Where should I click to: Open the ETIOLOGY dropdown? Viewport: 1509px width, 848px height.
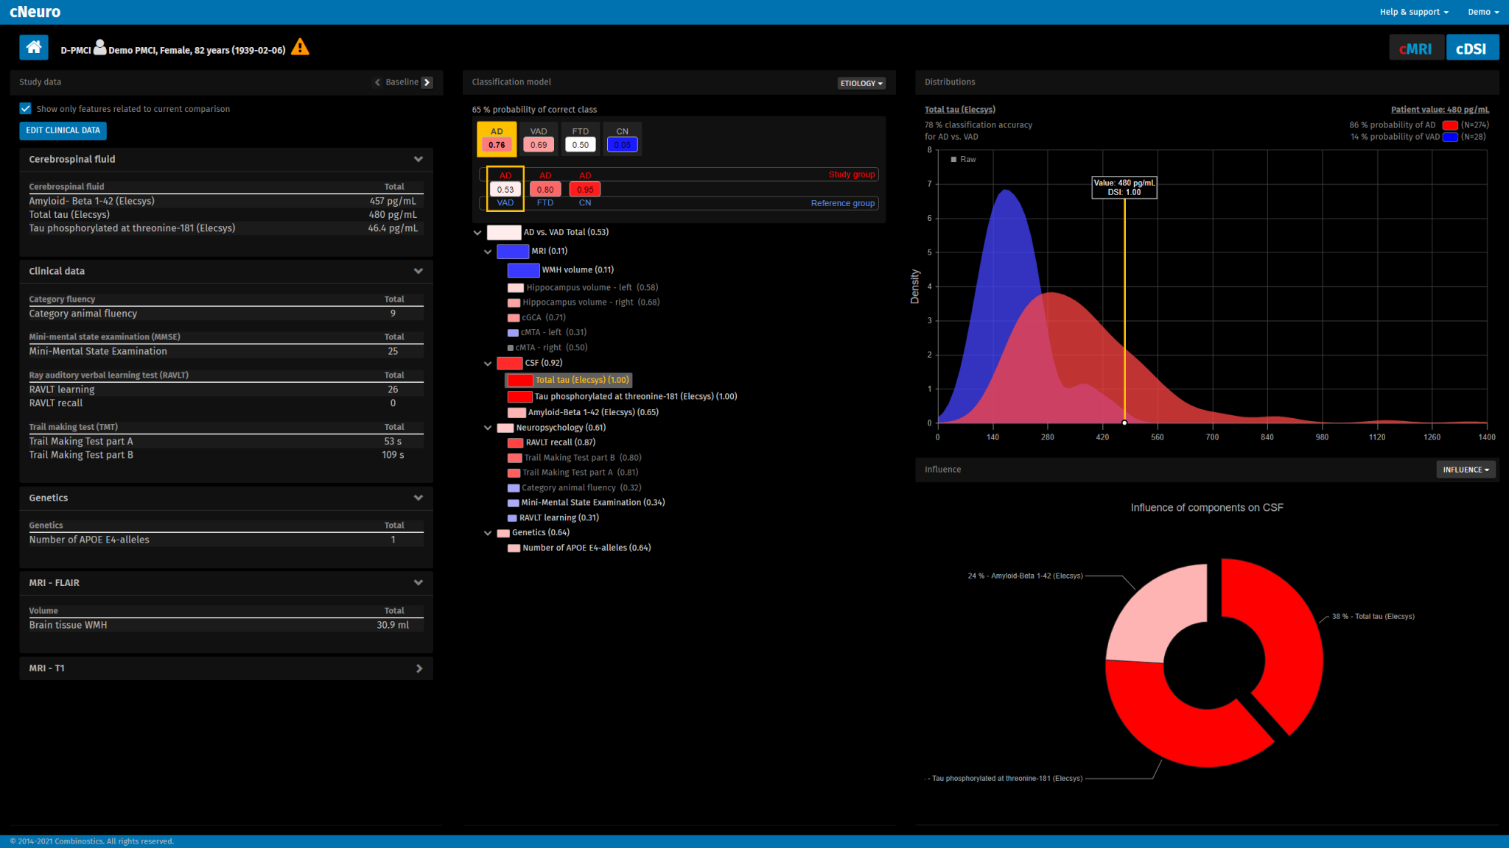coord(861,84)
